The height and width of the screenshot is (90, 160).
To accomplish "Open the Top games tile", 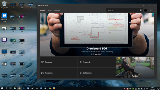I will (x=58, y=73).
